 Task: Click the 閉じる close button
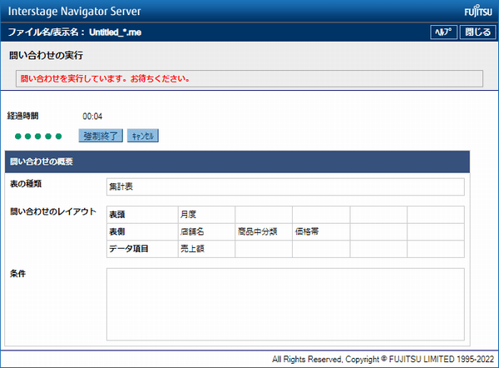(x=477, y=32)
